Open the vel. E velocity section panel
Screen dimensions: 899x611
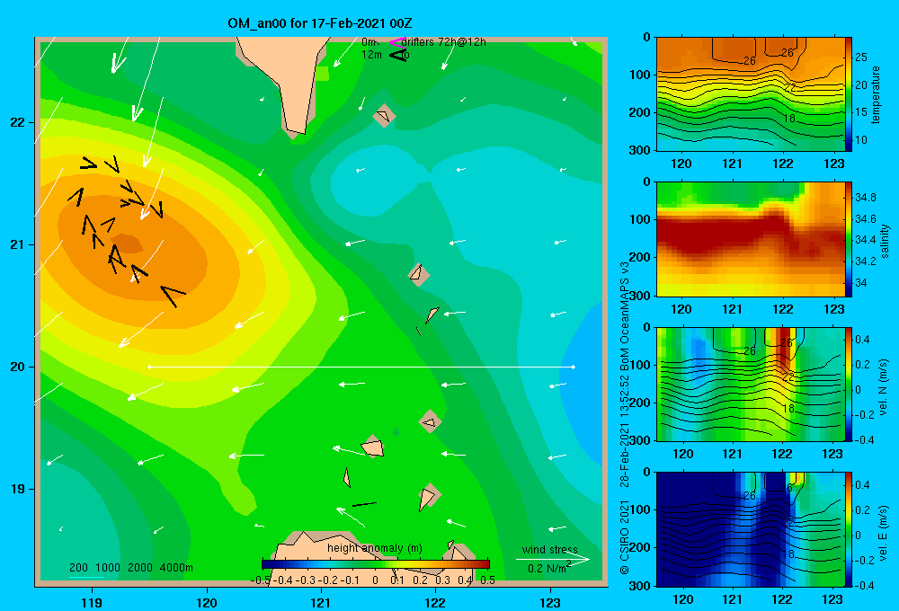tap(751, 529)
